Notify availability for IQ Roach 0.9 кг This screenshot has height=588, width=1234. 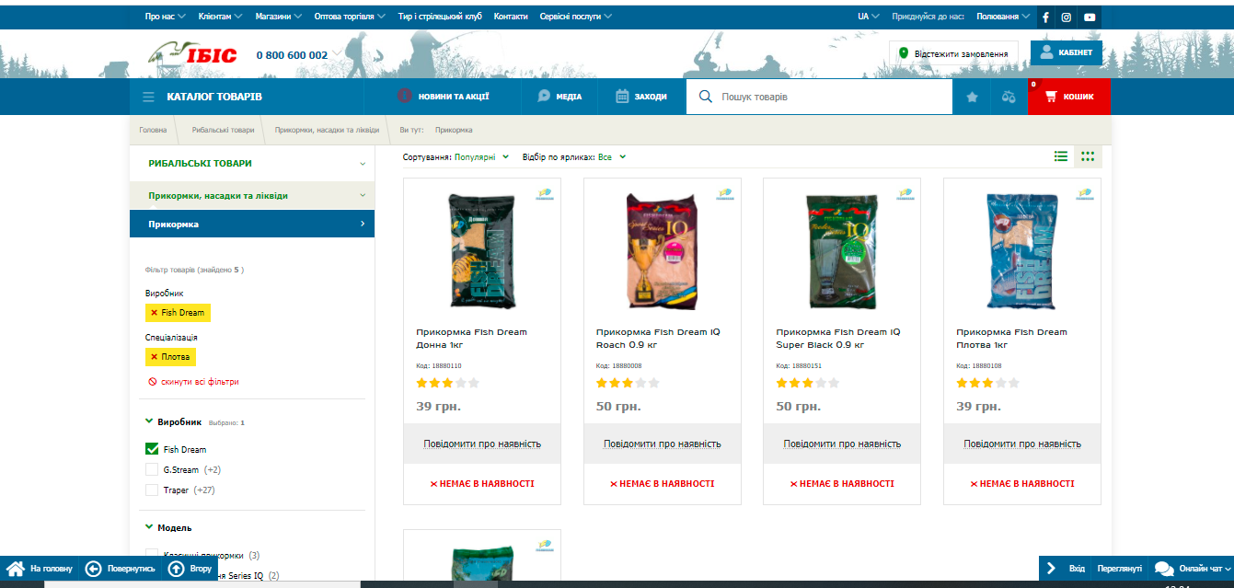pos(663,444)
